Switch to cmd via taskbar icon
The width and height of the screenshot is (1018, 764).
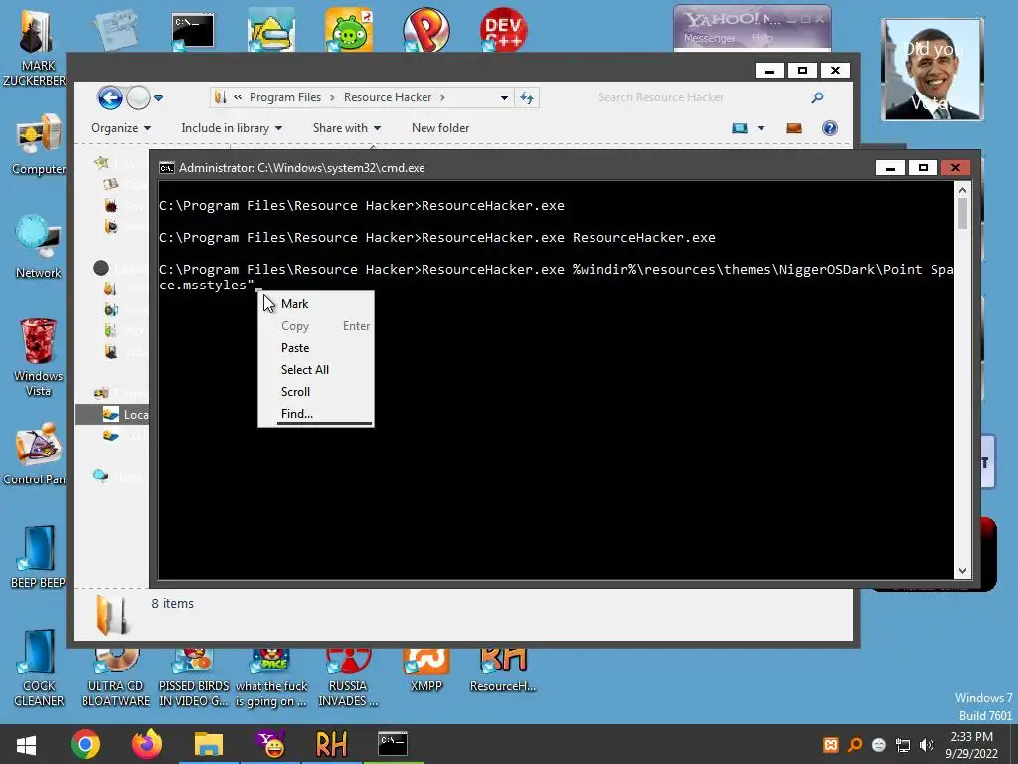393,744
